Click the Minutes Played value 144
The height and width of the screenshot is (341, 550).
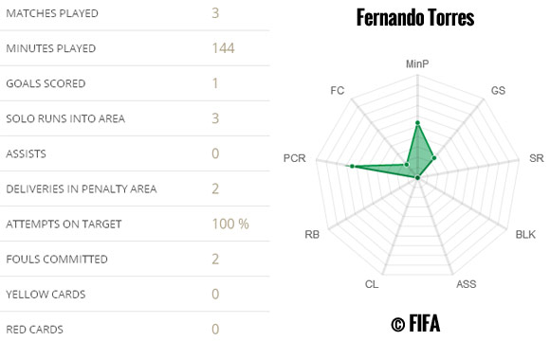pyautogui.click(x=224, y=48)
